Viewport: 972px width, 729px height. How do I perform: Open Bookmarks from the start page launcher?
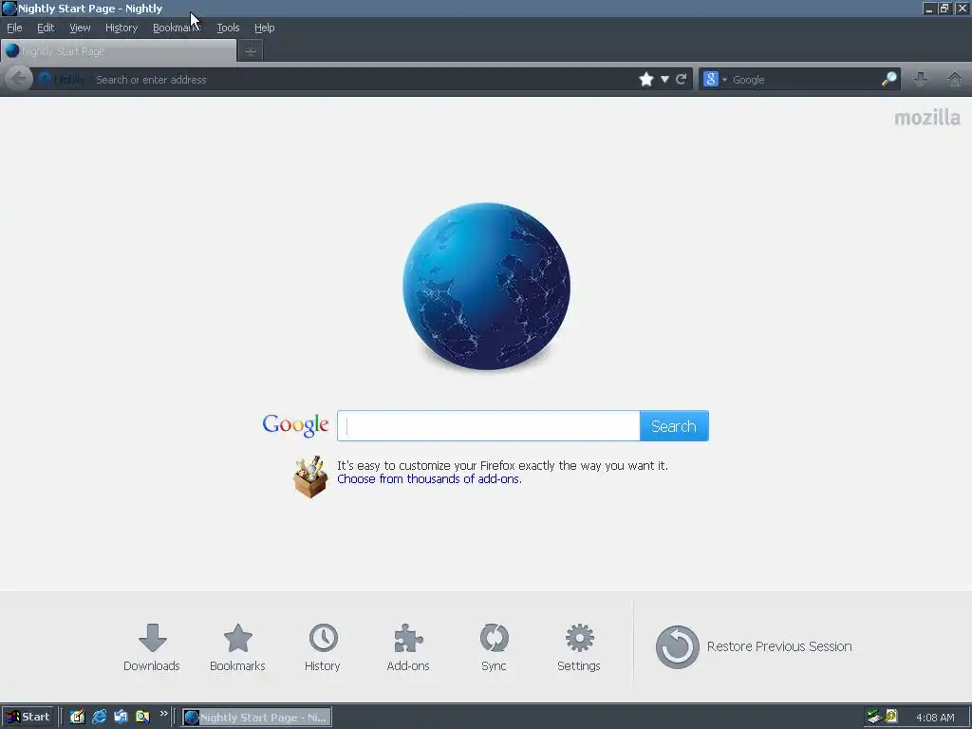[237, 647]
